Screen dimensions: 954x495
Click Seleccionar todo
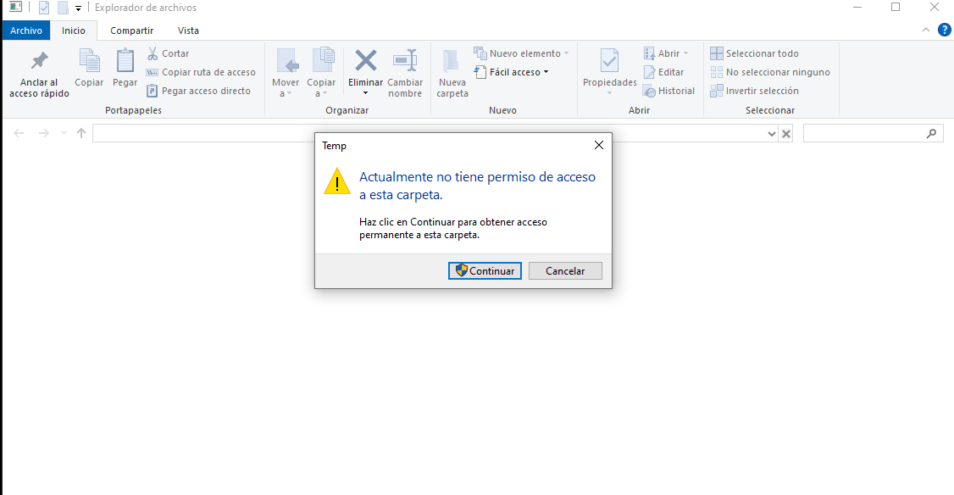pos(754,53)
